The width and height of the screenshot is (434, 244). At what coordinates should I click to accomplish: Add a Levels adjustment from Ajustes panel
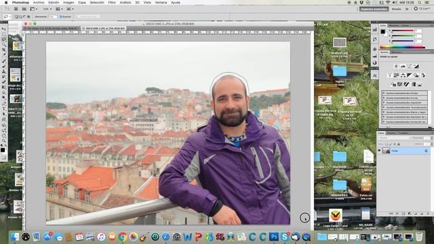403,66
